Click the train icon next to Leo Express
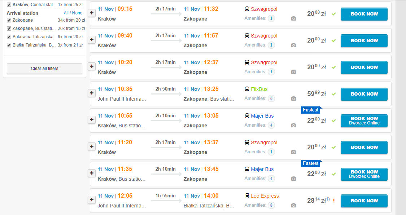The width and height of the screenshot is (406, 215). (x=247, y=196)
